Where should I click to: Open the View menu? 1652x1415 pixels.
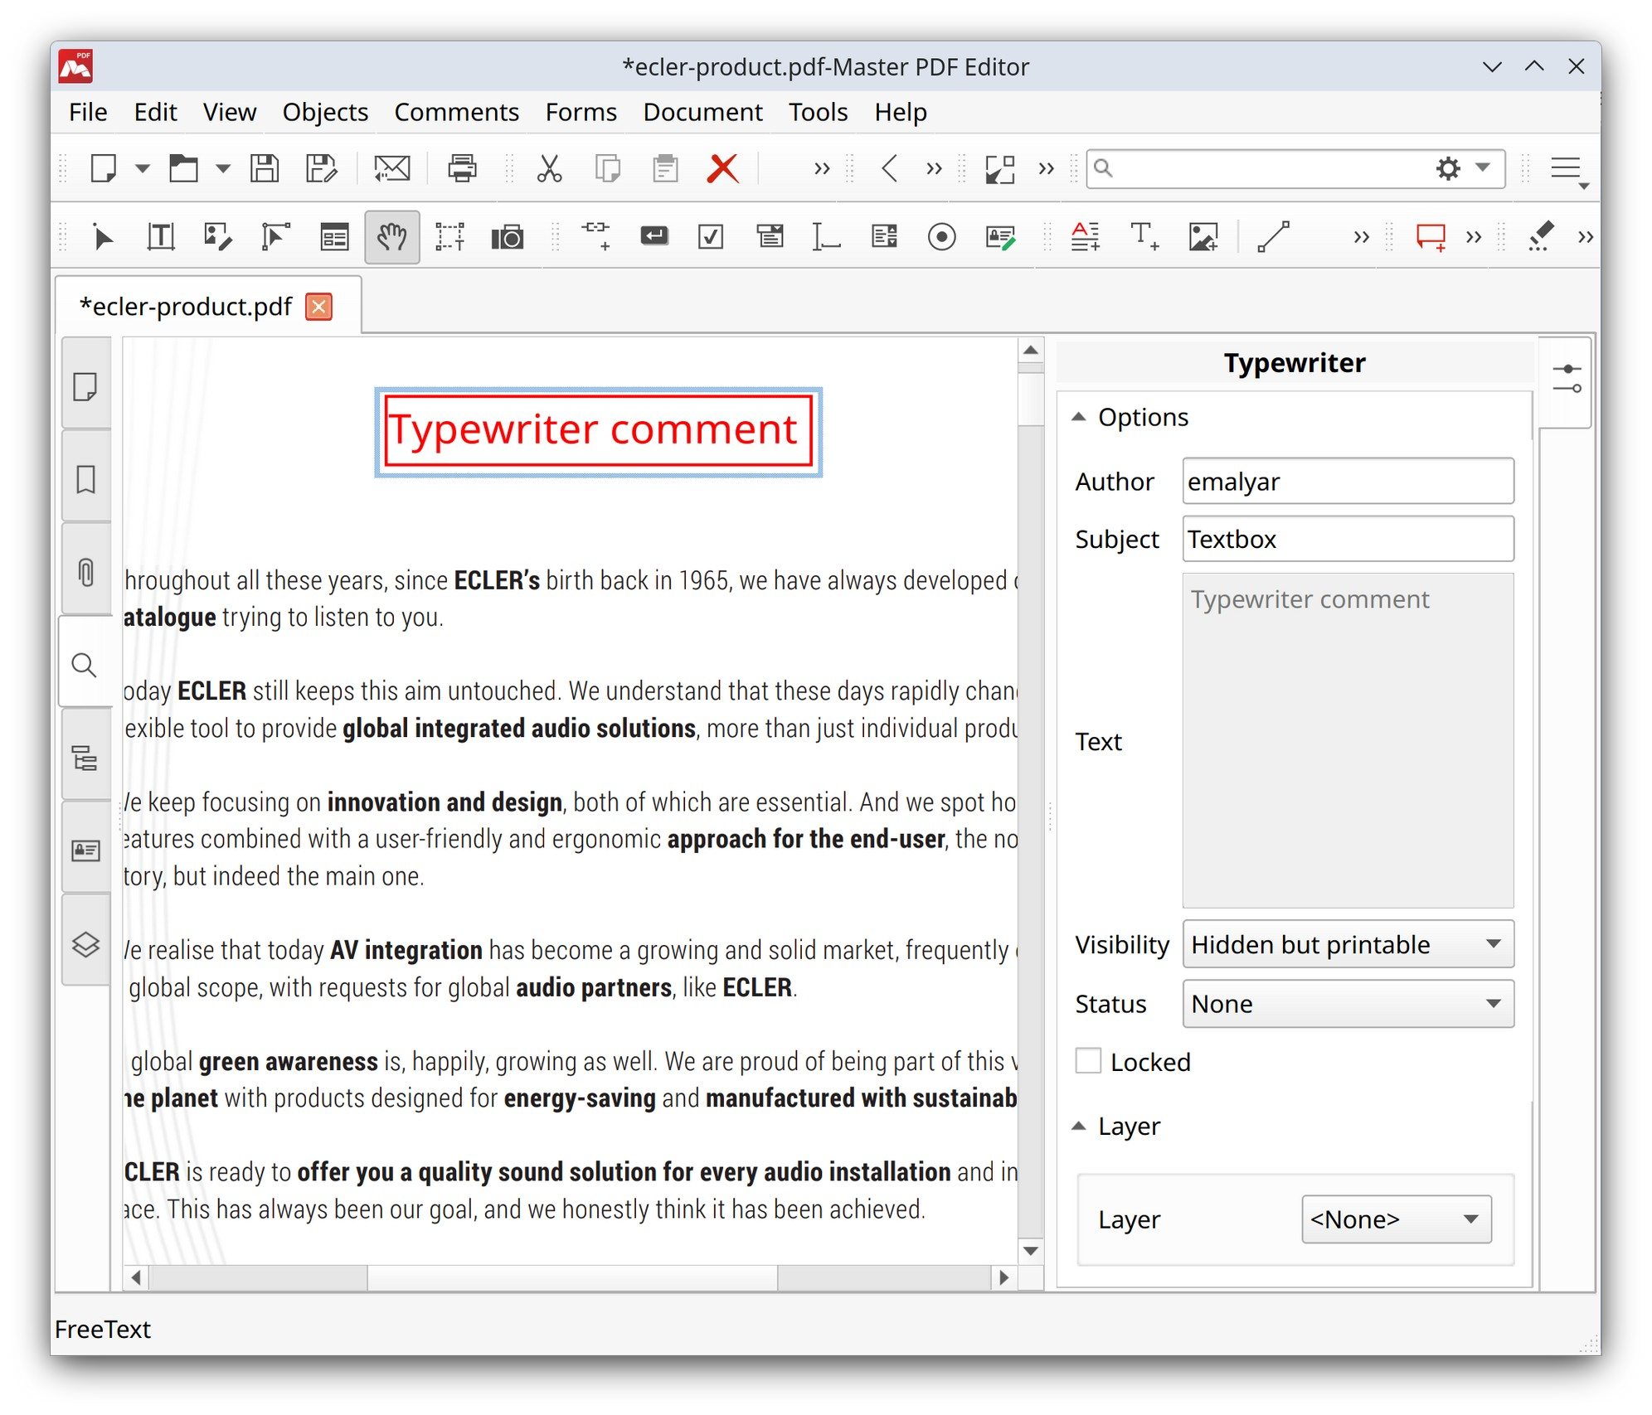coord(230,112)
